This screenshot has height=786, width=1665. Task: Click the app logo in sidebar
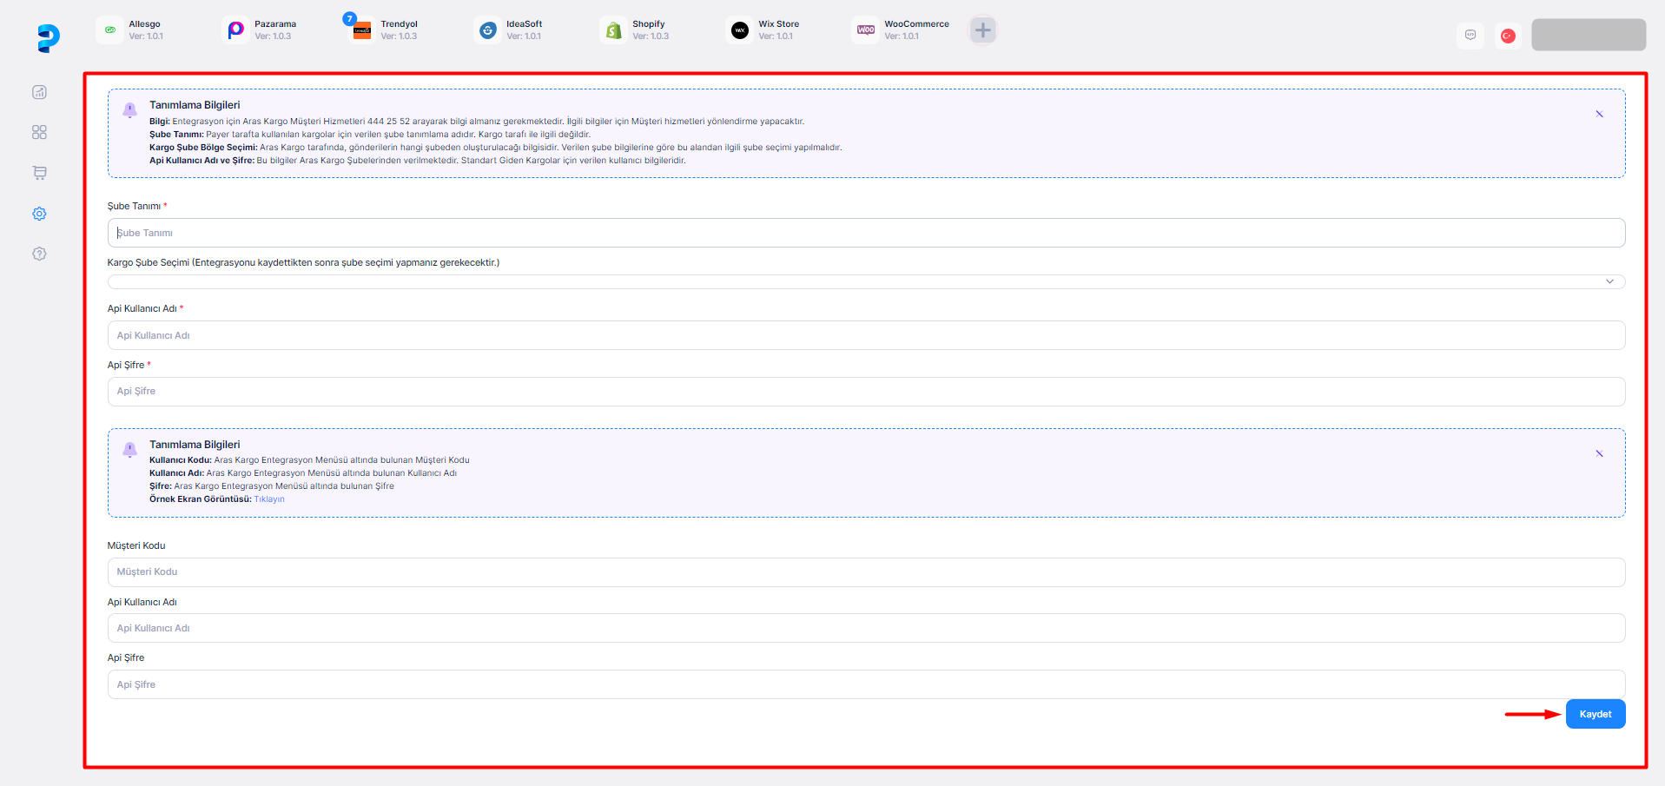click(49, 38)
